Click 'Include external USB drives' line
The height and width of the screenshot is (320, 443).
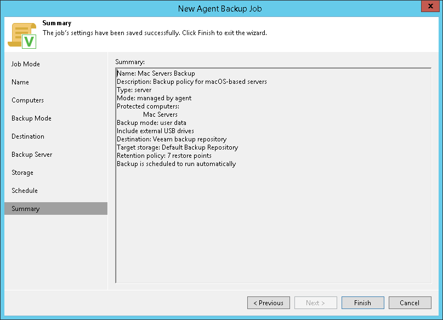155,131
